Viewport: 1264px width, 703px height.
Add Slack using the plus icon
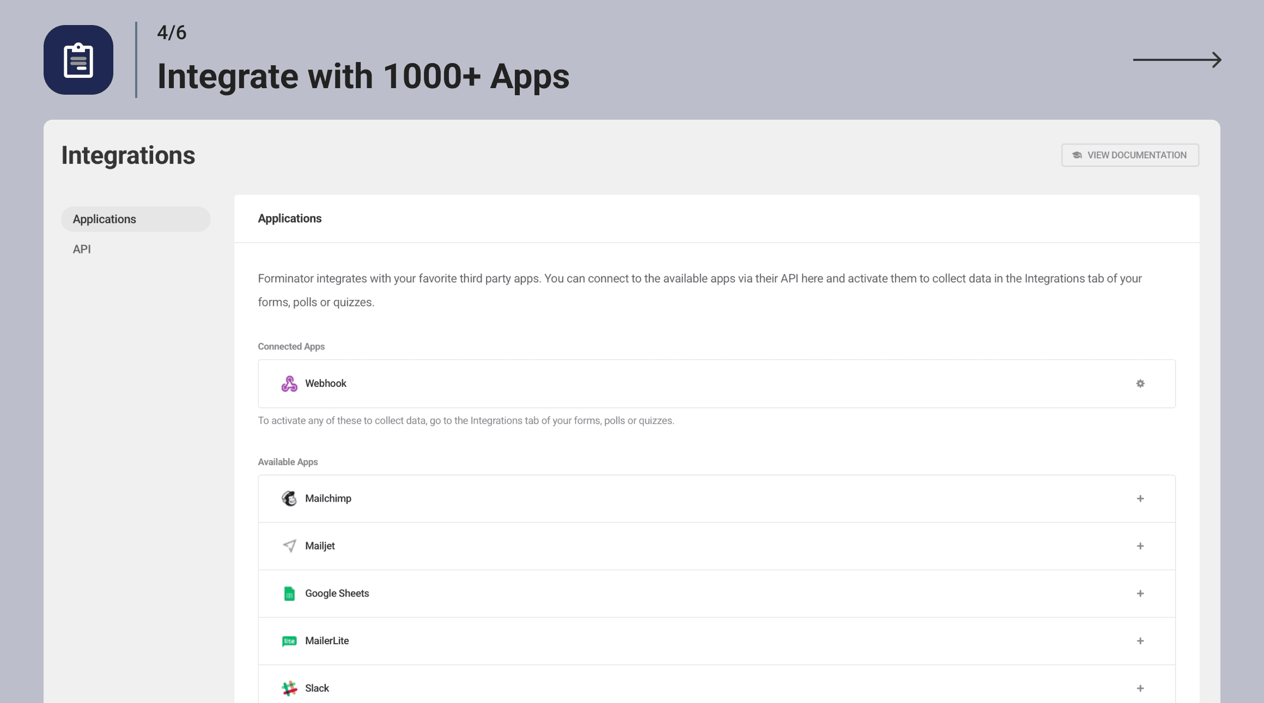tap(1140, 688)
